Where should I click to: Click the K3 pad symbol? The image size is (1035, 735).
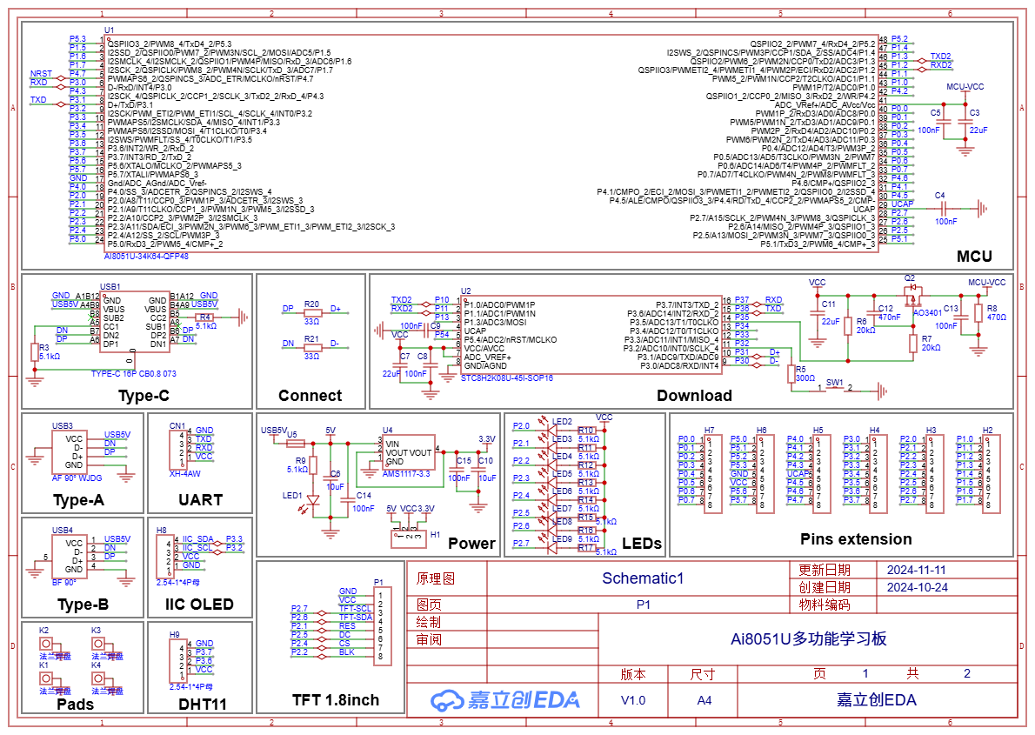(x=98, y=643)
